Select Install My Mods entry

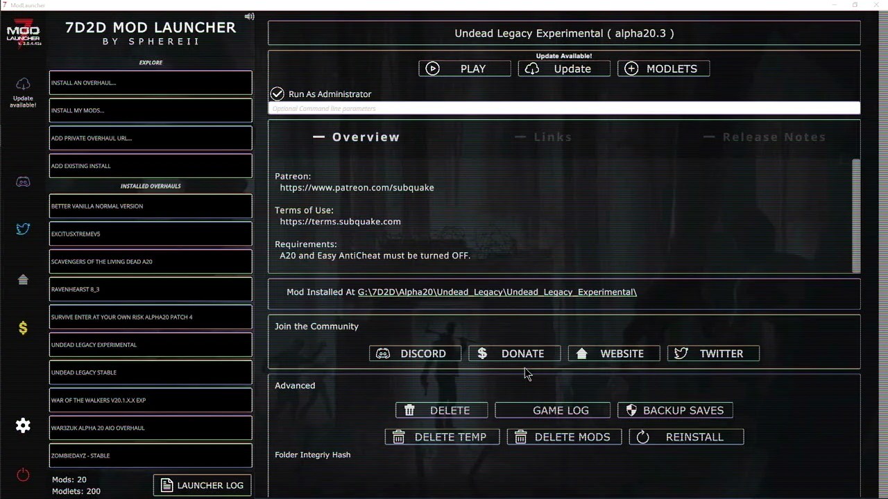(151, 110)
